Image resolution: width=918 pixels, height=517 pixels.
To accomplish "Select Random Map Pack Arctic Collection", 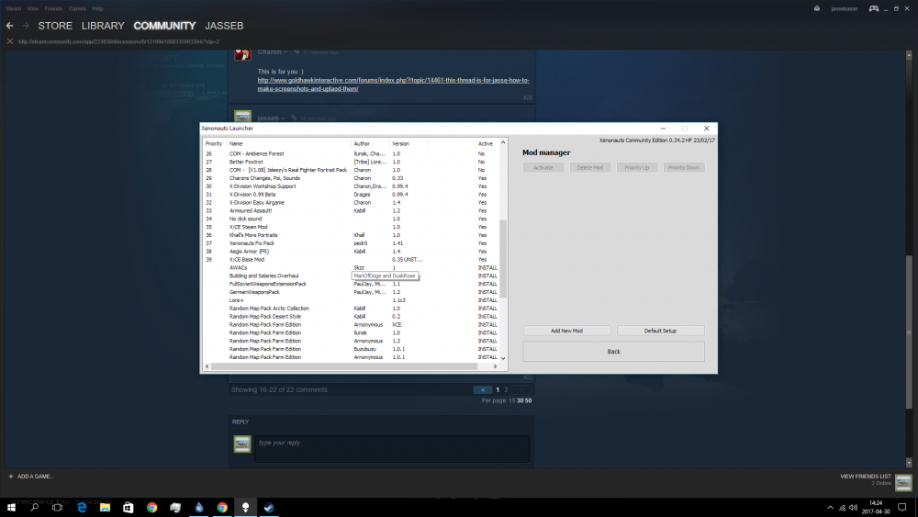I will [352, 309].
